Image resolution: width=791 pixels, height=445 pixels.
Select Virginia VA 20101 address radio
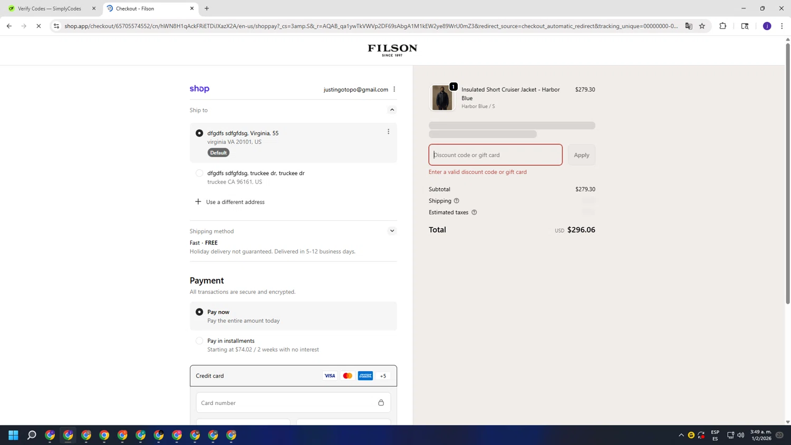[199, 133]
